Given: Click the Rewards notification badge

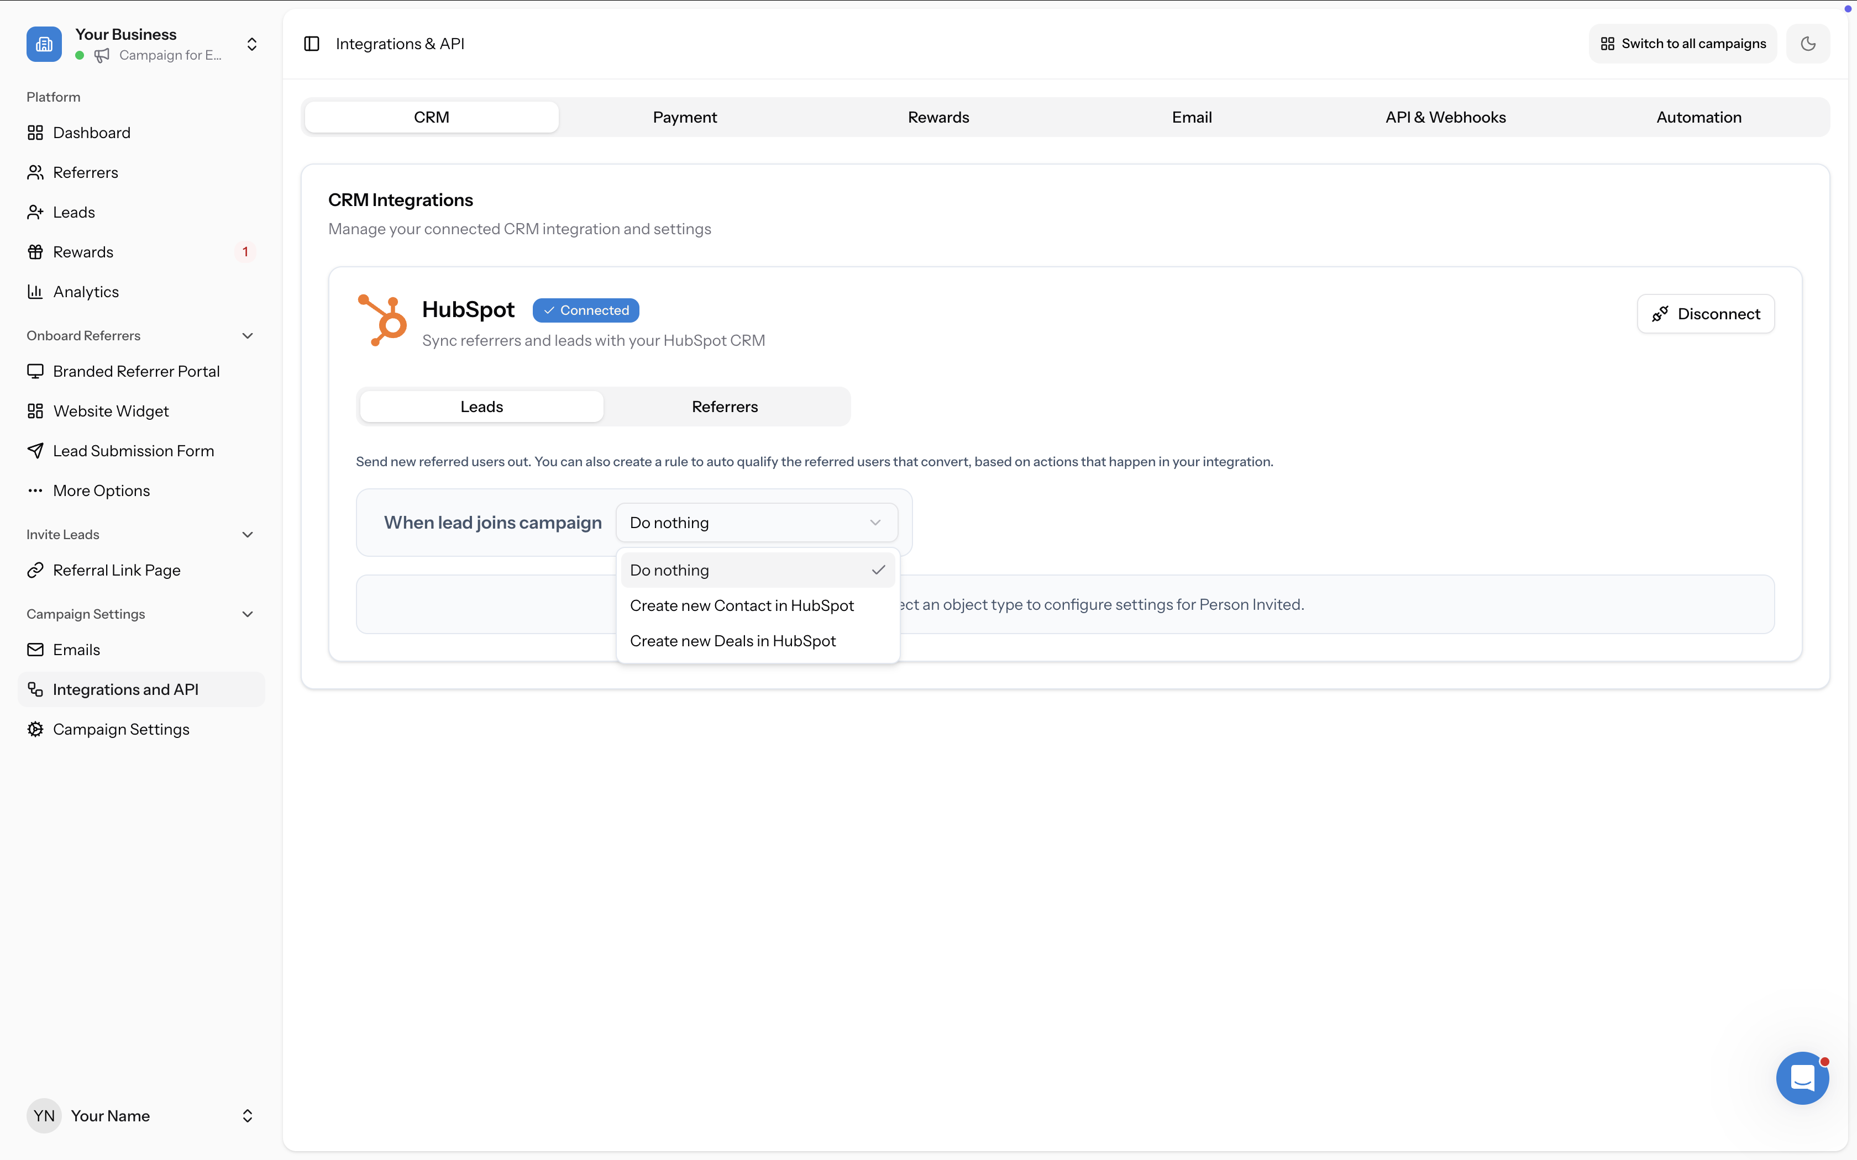Looking at the screenshot, I should click(x=245, y=251).
